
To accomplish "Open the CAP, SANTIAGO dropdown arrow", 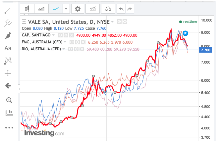I will coord(53,35).
